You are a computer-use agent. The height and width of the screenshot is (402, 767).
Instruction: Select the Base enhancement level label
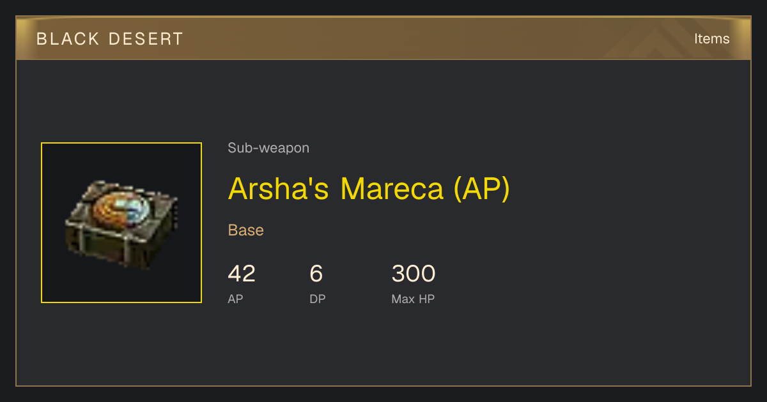point(246,230)
